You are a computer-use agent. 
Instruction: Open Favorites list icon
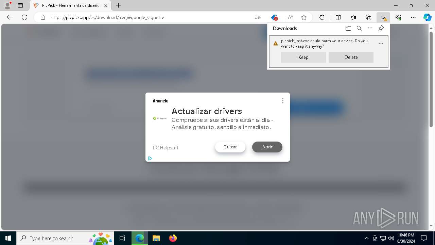353,17
